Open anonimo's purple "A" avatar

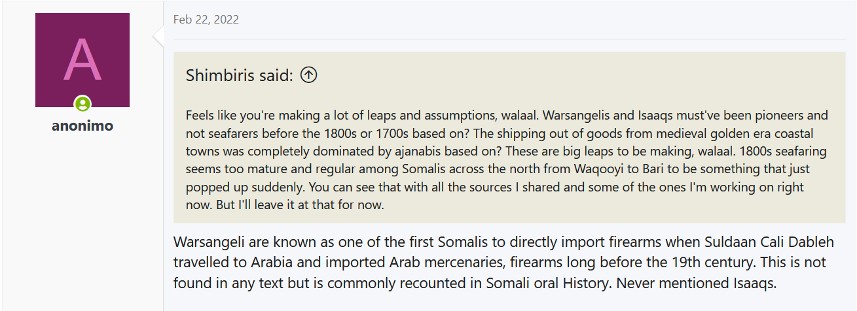click(82, 59)
